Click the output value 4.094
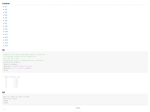The image size is (150, 112). [16, 85]
